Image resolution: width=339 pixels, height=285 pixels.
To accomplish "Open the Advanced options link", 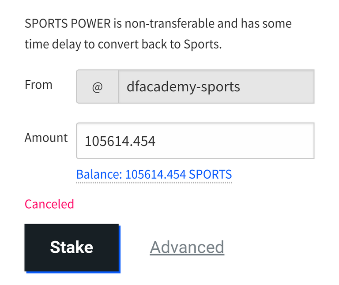I will pyautogui.click(x=187, y=247).
